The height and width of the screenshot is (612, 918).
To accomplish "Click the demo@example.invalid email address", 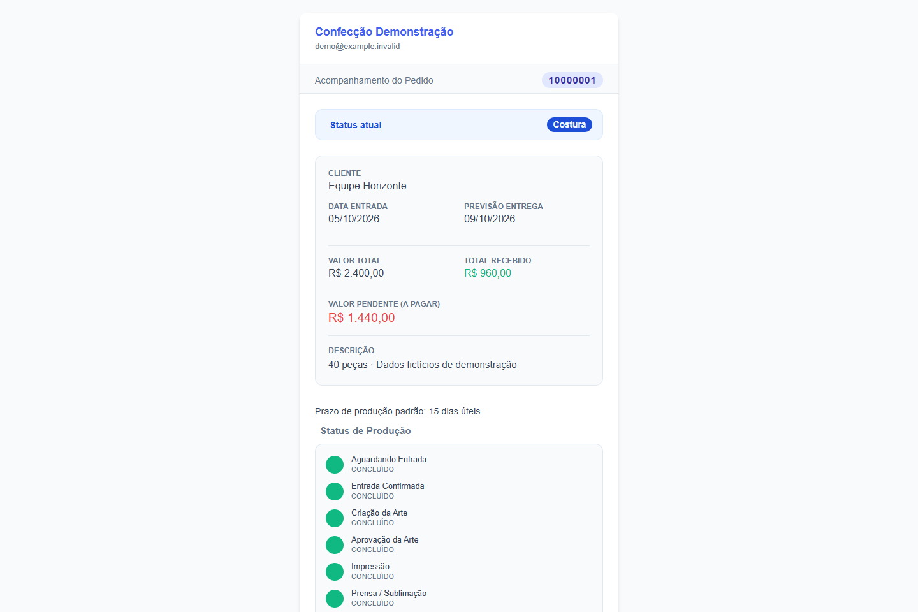I will coord(358,47).
